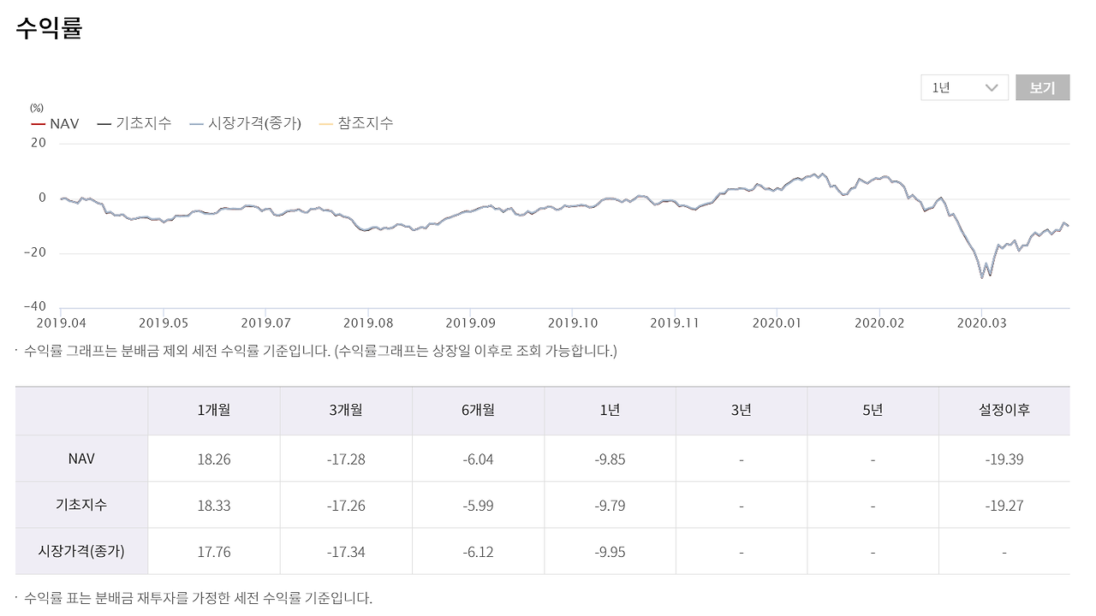Click the NAV row label in table
This screenshot has width=1096, height=616.
coord(81,459)
